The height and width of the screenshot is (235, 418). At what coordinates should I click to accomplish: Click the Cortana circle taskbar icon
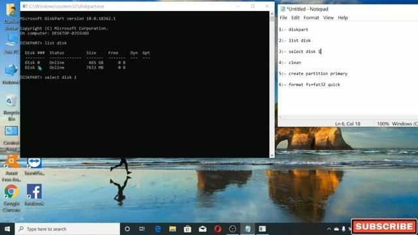click(127, 229)
